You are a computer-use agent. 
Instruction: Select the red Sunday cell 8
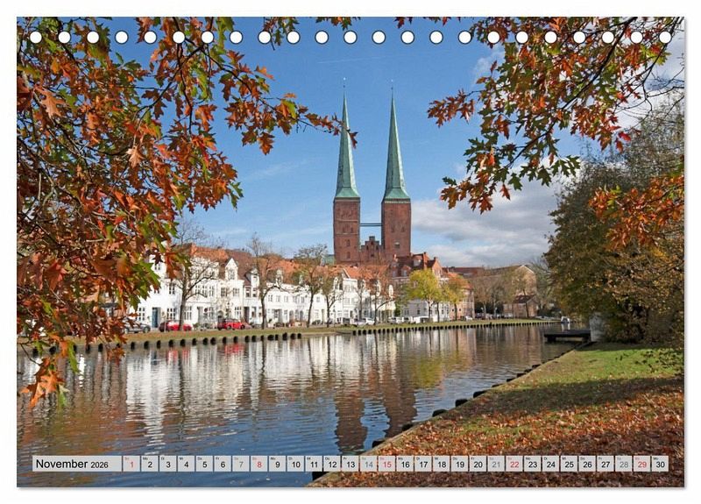pos(259,464)
